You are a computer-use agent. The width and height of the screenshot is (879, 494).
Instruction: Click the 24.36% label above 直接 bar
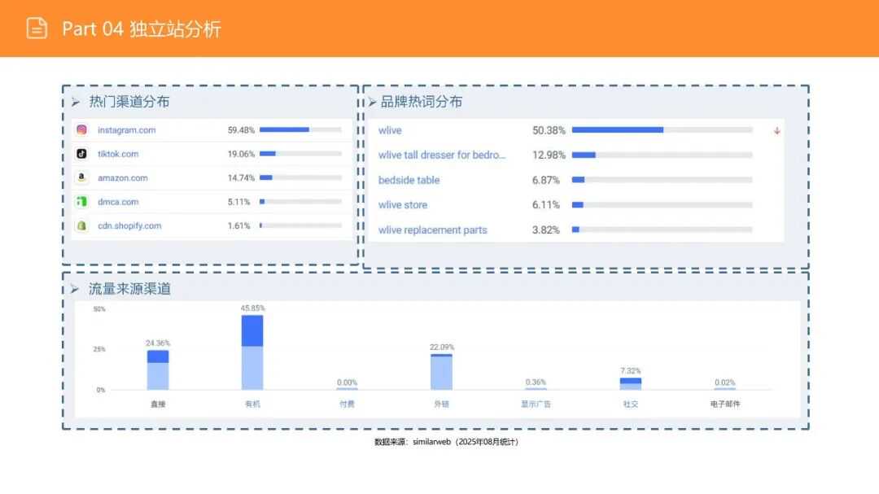158,343
